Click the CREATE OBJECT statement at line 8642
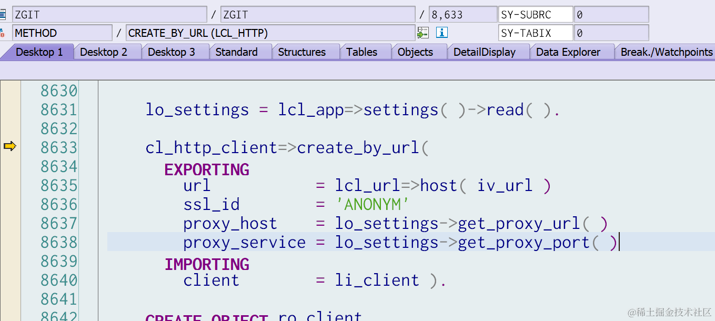Viewport: 715px width, 321px height. pyautogui.click(x=207, y=317)
